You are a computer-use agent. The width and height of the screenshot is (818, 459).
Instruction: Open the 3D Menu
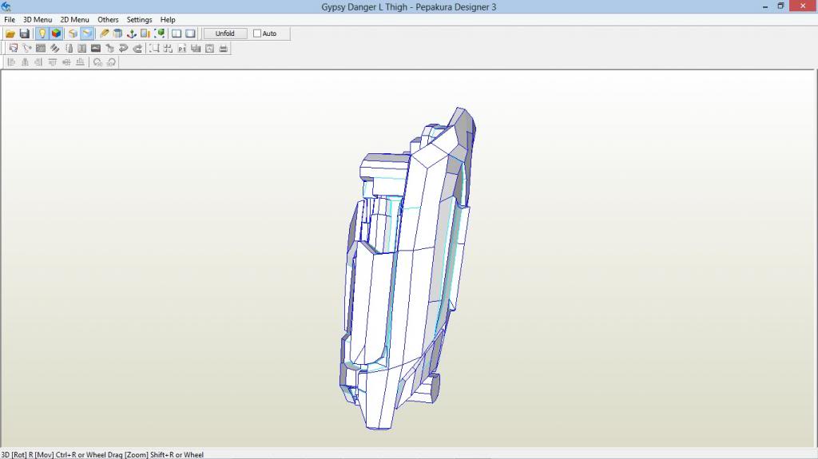[x=38, y=20]
